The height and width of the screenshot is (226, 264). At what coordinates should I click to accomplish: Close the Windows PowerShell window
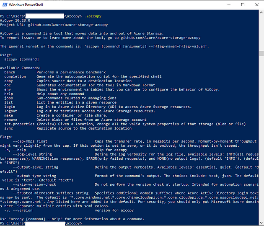(x=257, y=5)
